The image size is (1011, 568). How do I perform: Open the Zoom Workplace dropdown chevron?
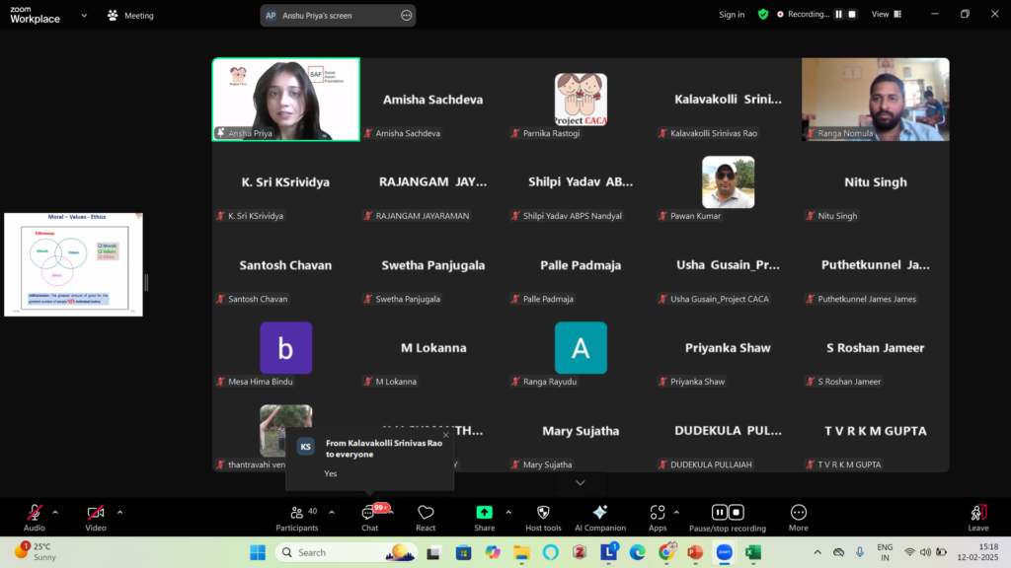[84, 15]
